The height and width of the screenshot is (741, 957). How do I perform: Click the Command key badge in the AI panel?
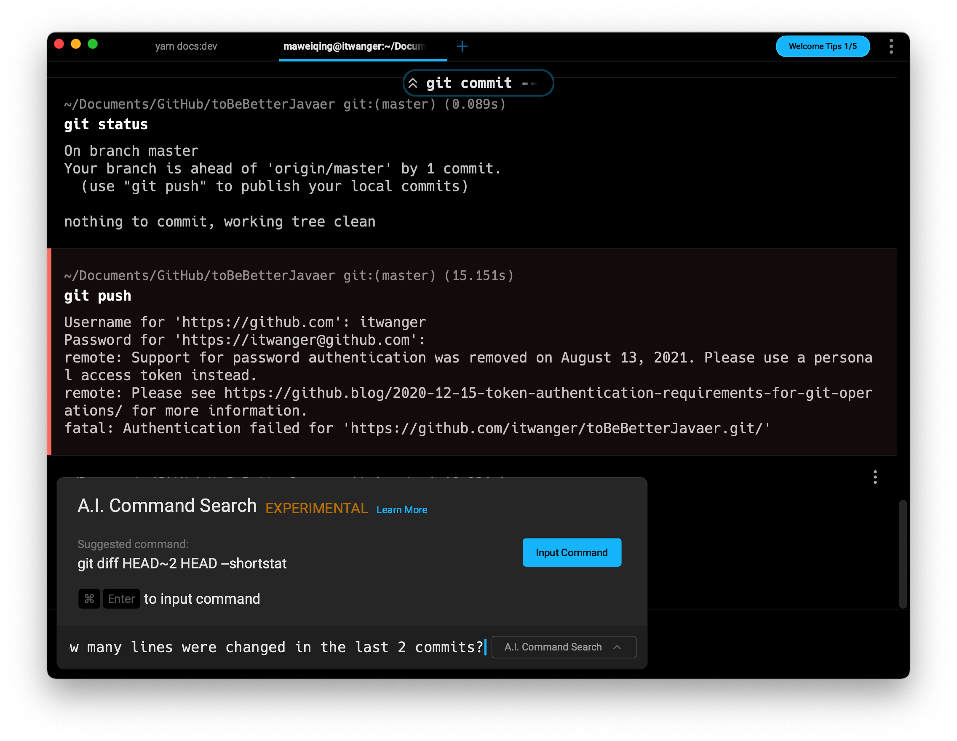(x=89, y=599)
